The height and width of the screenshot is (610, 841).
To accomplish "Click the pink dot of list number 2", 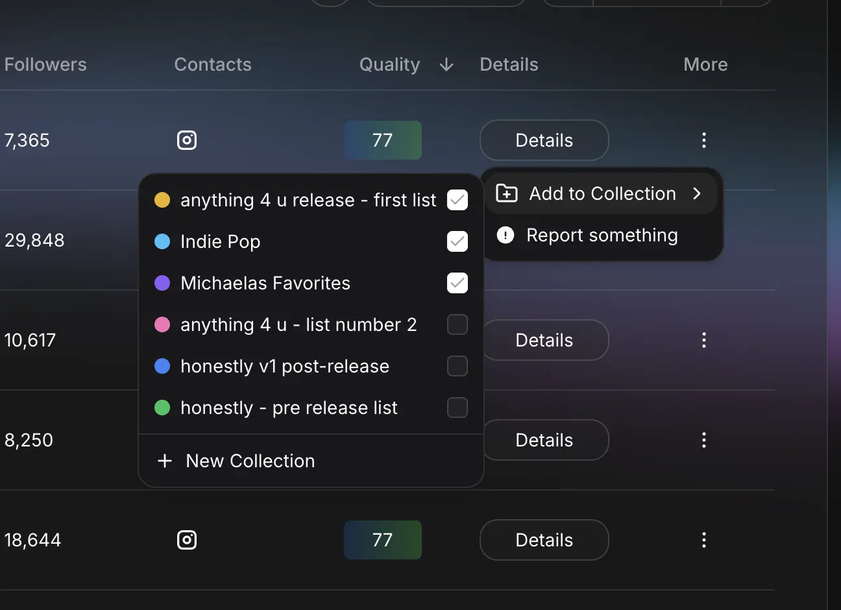I will [162, 324].
